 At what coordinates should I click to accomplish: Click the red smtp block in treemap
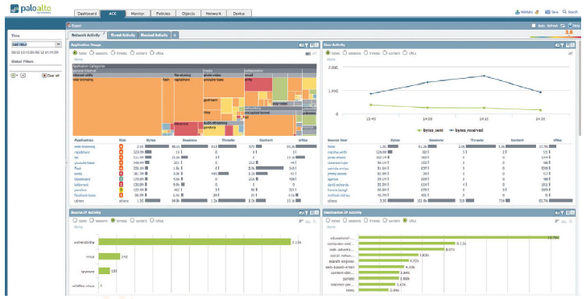point(258,84)
